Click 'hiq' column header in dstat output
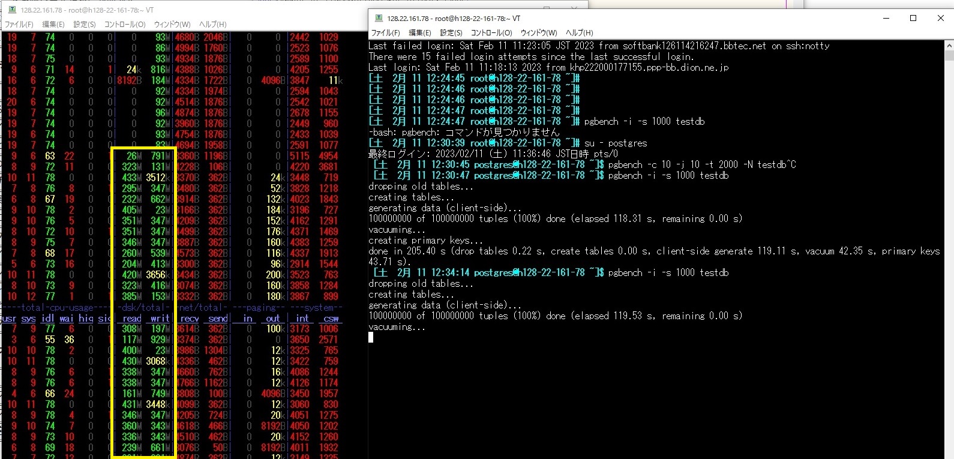Viewport: 954px width, 459px height. tap(86, 319)
